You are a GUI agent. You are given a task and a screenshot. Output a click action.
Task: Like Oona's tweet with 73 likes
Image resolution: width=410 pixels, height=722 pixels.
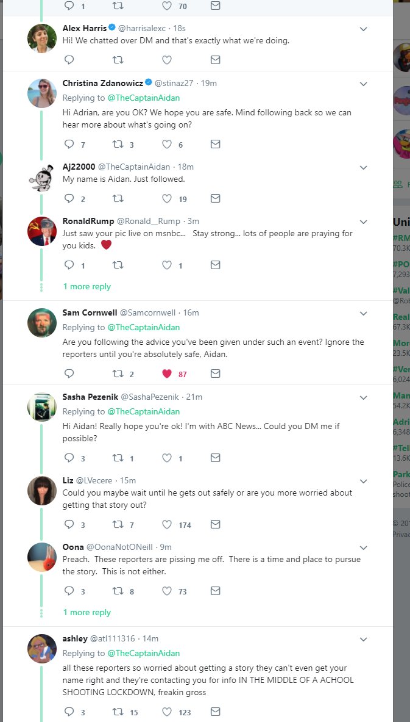click(167, 591)
